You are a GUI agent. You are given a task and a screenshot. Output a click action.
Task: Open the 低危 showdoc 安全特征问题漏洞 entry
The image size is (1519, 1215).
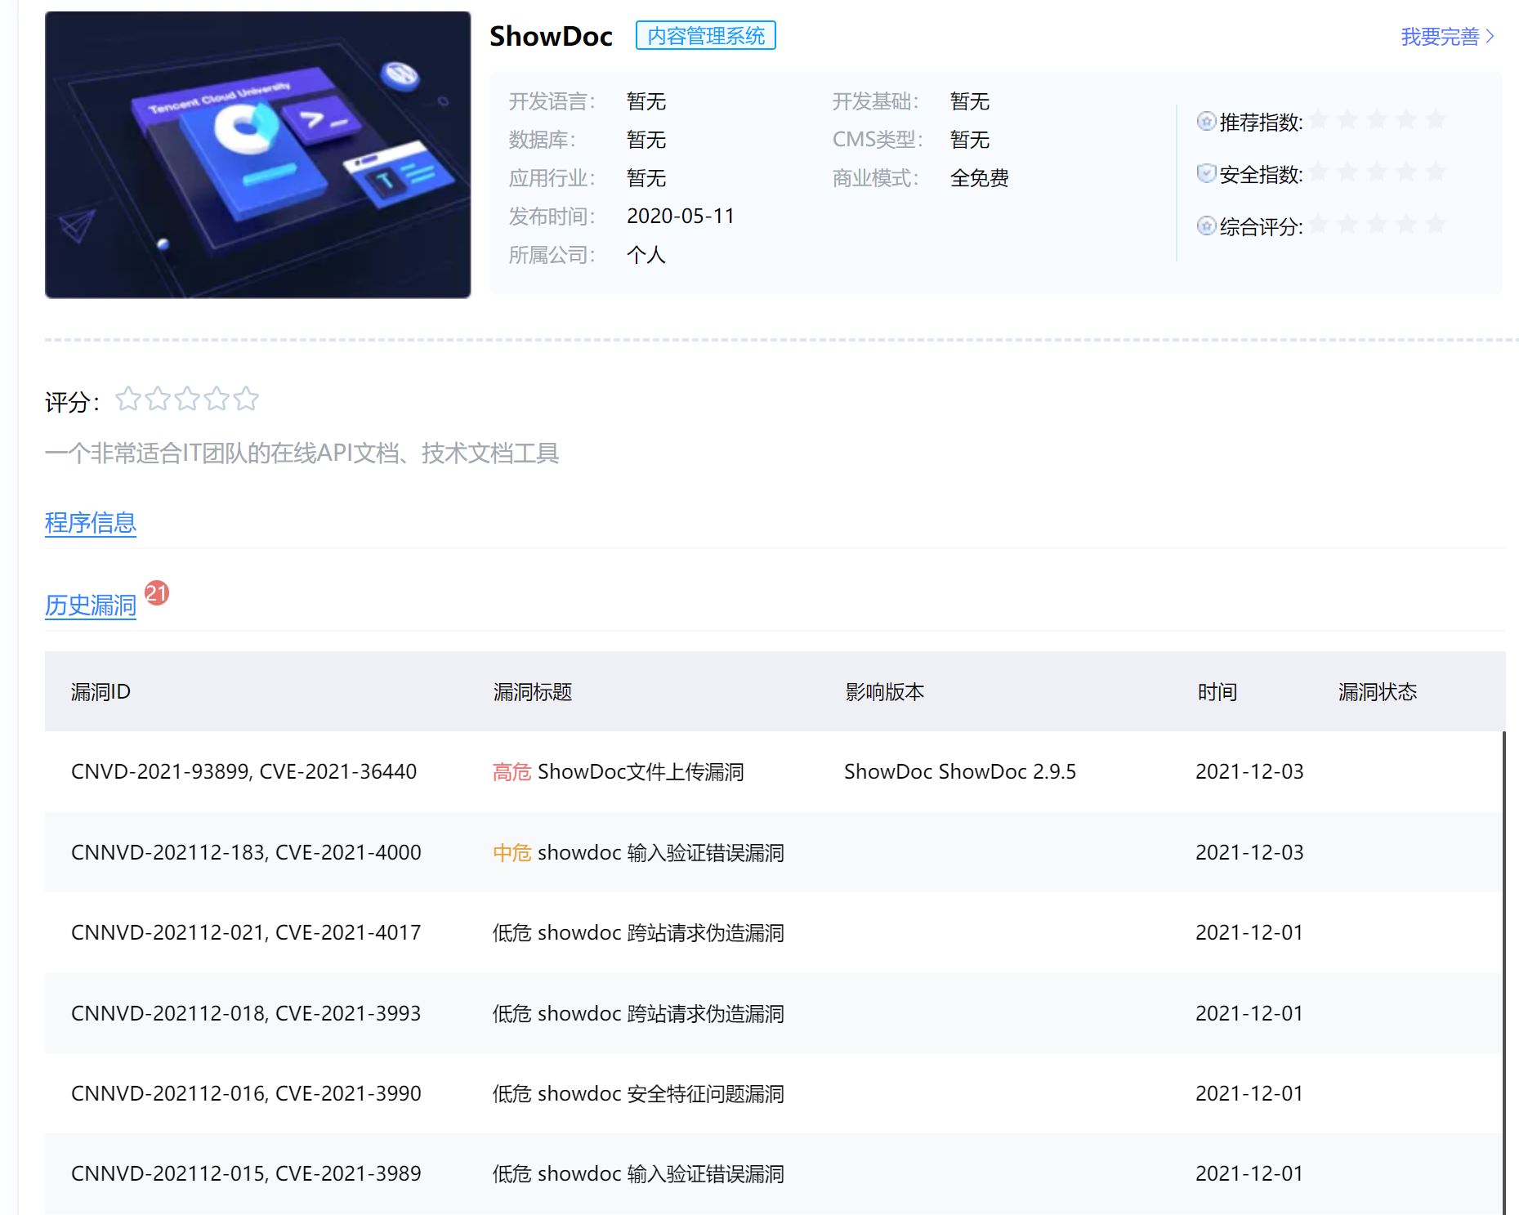[638, 1094]
